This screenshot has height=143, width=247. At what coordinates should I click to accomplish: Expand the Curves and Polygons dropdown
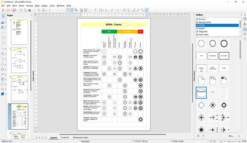(6, 54)
